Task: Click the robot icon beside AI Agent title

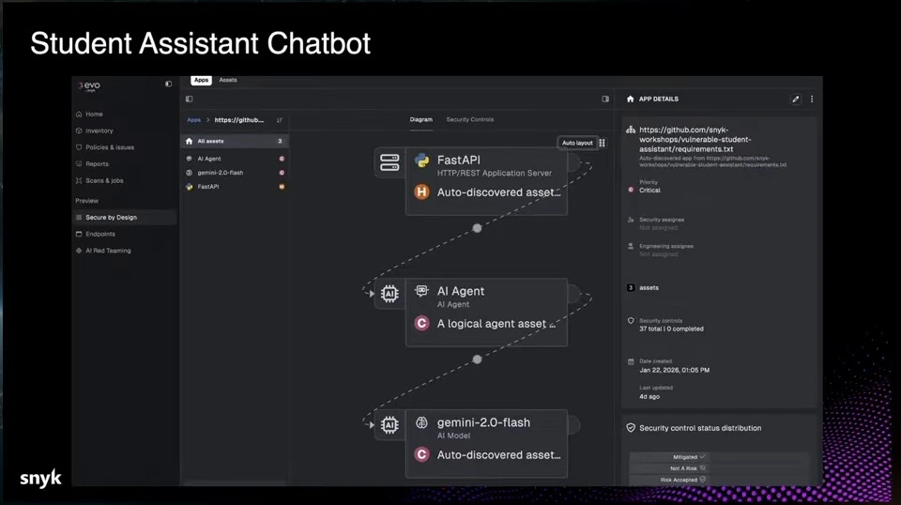Action: tap(421, 291)
